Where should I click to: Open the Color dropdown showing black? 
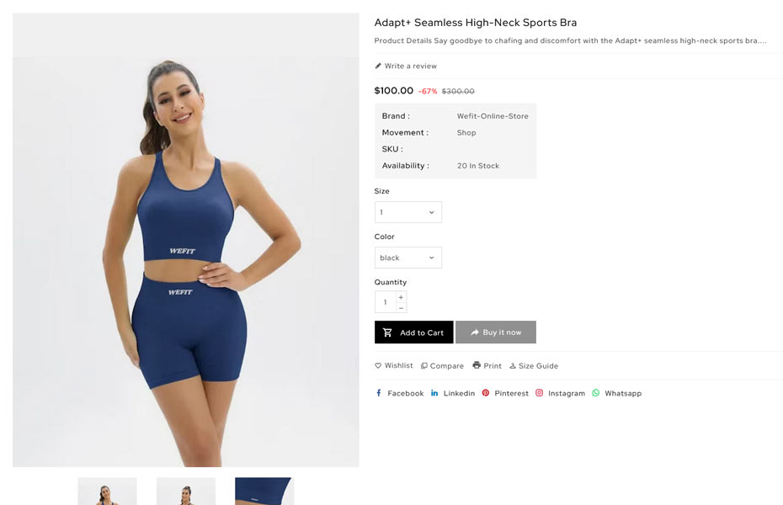tap(408, 258)
